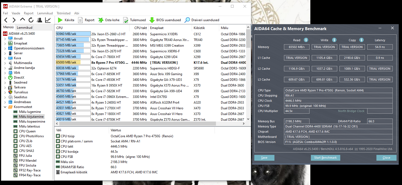Switch to the Lemmikud tab
The width and height of the screenshot is (402, 185).
[24, 27]
